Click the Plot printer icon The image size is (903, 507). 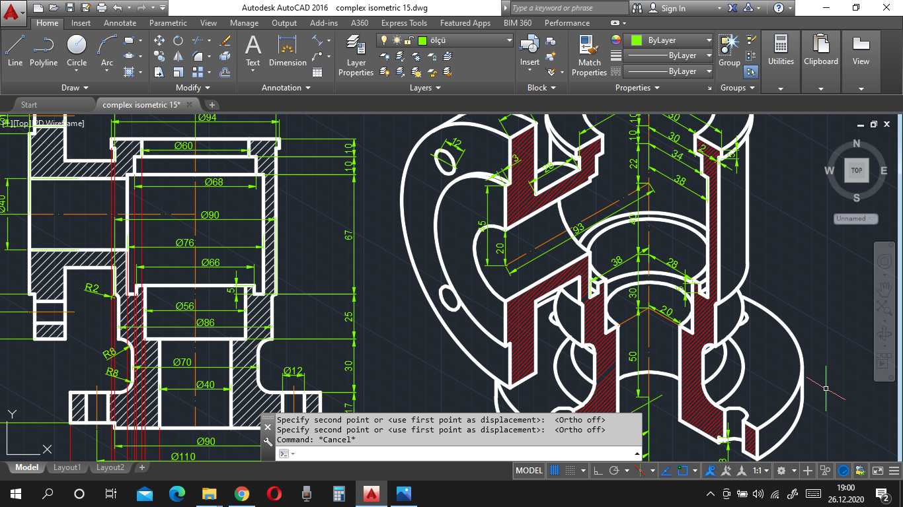click(102, 8)
